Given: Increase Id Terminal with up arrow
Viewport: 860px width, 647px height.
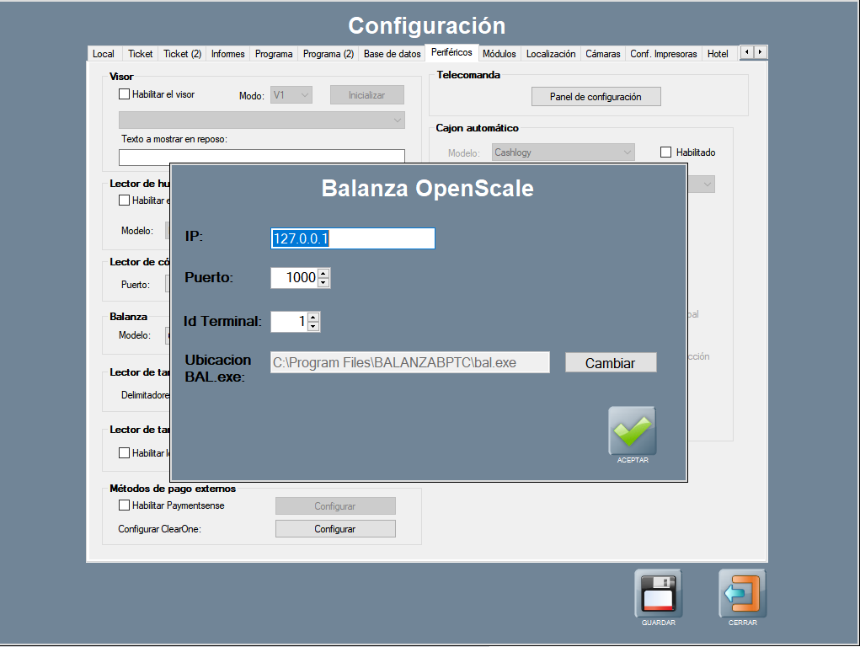Looking at the screenshot, I should coord(313,317).
